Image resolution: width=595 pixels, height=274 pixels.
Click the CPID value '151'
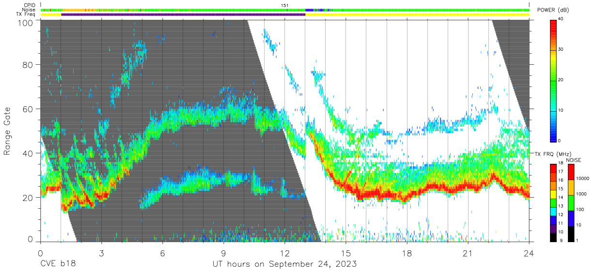(x=285, y=5)
